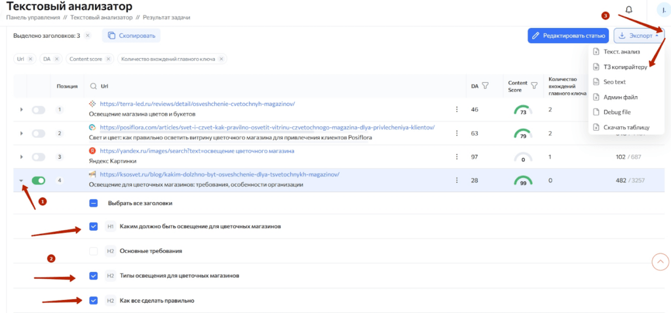This screenshot has height=313, width=671.
Task: Expand the terra-led.ru row details
Action: [x=20, y=110]
